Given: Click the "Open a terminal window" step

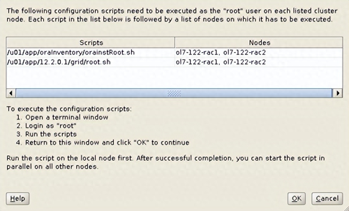Looking at the screenshot, I should [66, 117].
